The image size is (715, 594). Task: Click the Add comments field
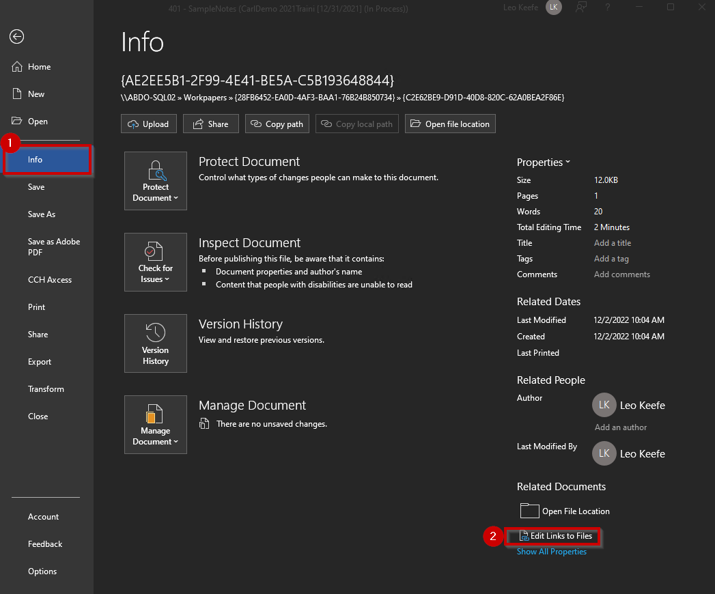[x=622, y=274]
